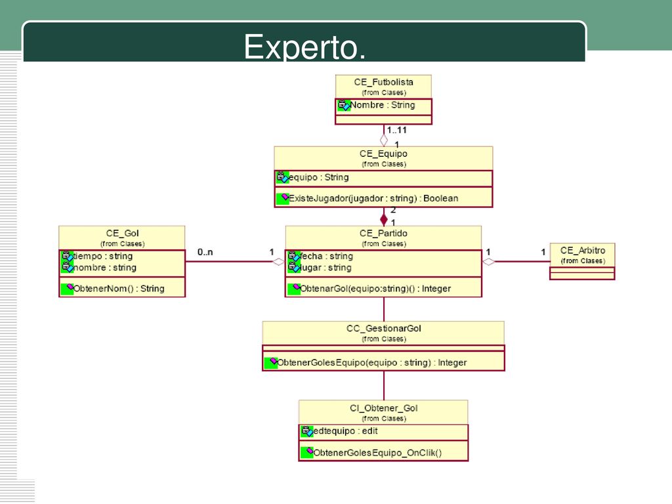Select the CE_Partido class title

pos(383,233)
